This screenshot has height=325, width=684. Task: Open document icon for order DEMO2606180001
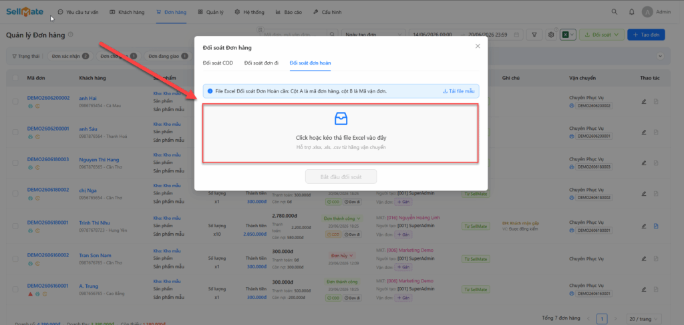click(656, 226)
